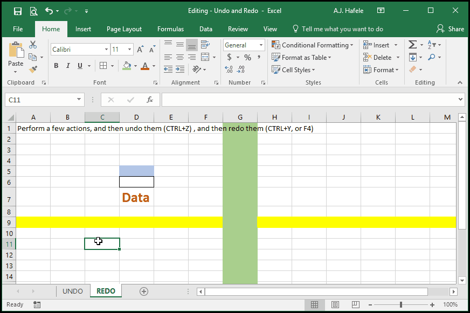Image resolution: width=470 pixels, height=313 pixels.
Task: Toggle Wrap Text
Action: point(205,45)
